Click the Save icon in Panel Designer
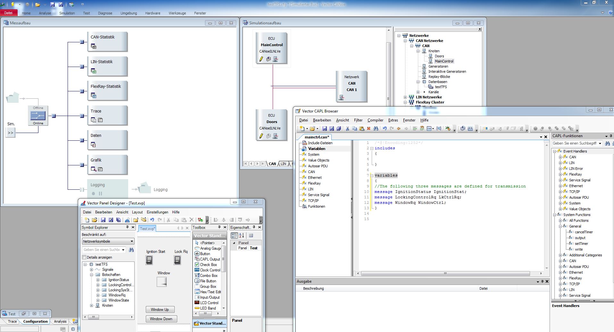The image size is (614, 332). tap(103, 220)
